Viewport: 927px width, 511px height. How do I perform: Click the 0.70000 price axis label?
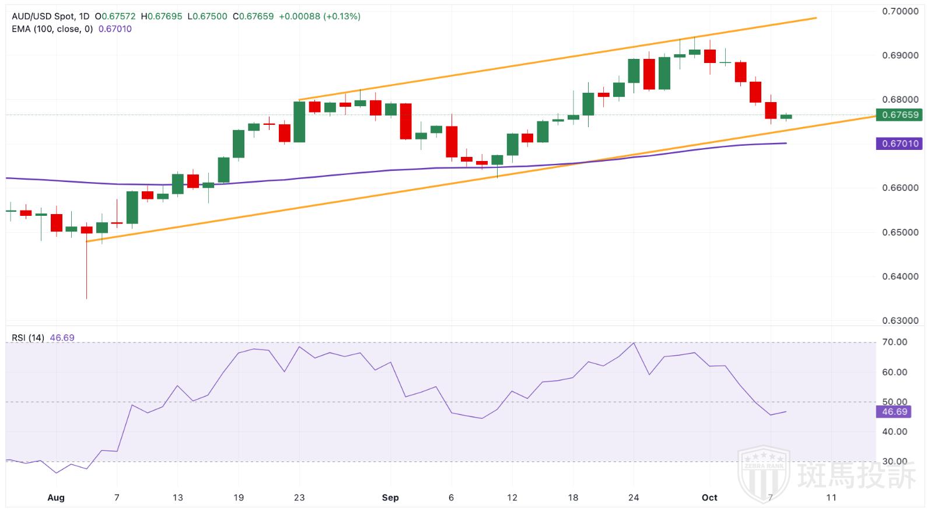pyautogui.click(x=900, y=11)
